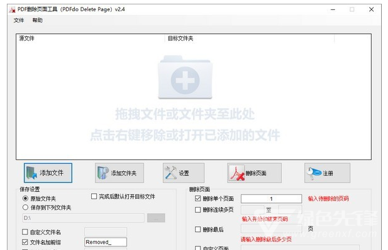Click the browse "..." button beside the D:\ path

point(156,218)
